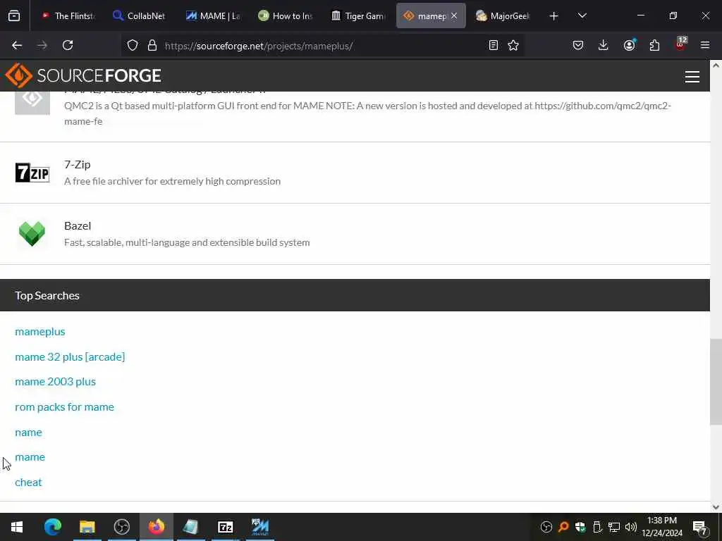Click the SourceForge logo
The width and height of the screenshot is (722, 541).
(83, 75)
